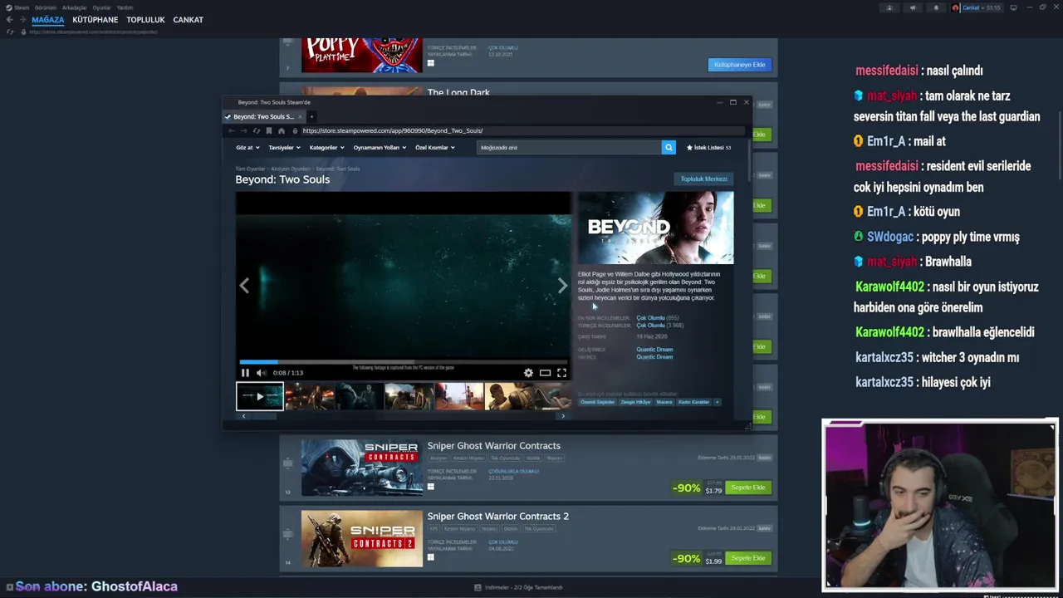Viewport: 1063px width, 598px height.
Task: Go home in the popup browser toolbar
Action: point(282,130)
